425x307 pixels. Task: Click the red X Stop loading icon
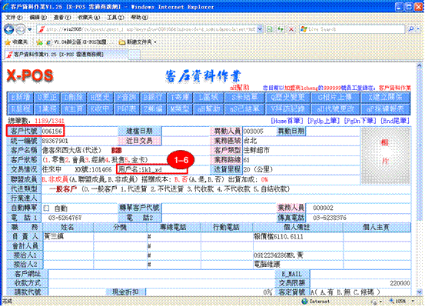pos(291,29)
